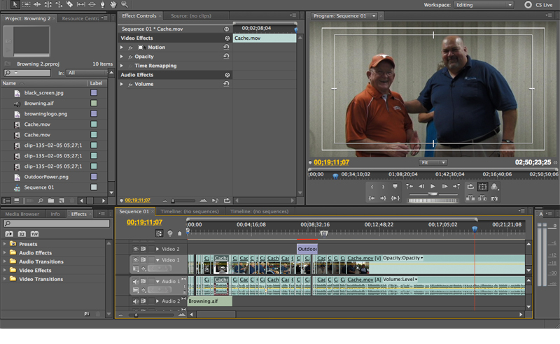Open the Workspace Editing dropdown
This screenshot has width=560, height=344.
tap(484, 5)
